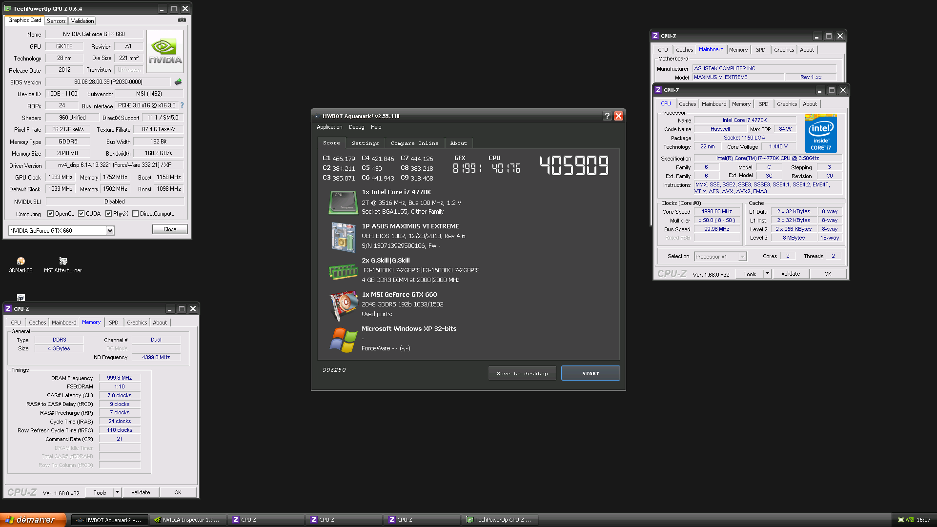Switch to HWBOT Aquamark taskbar item
This screenshot has width=937, height=527.
(109, 520)
